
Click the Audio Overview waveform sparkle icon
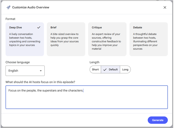point(8,7)
